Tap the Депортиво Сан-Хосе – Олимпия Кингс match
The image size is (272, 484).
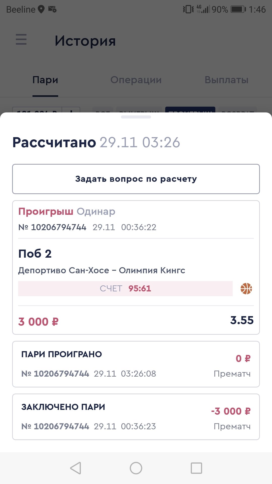[101, 270]
